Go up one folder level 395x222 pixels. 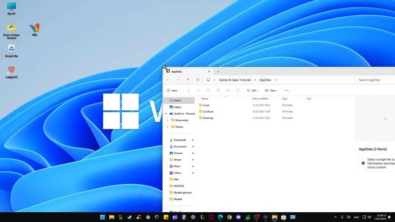[188, 80]
